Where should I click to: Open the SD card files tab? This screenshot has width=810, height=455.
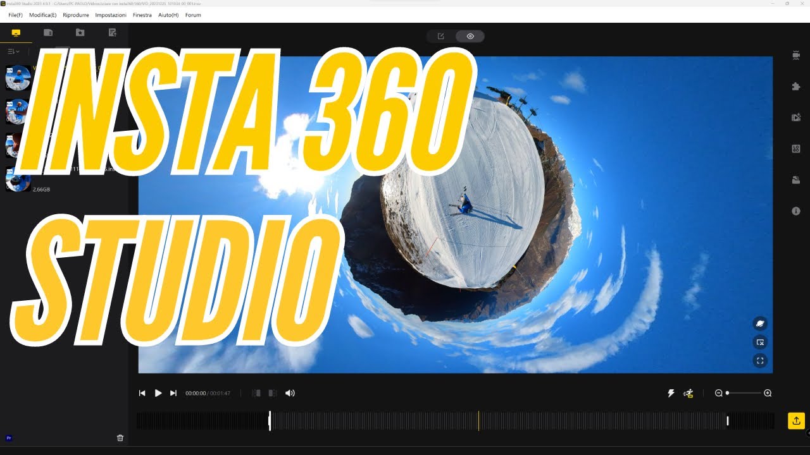[48, 33]
